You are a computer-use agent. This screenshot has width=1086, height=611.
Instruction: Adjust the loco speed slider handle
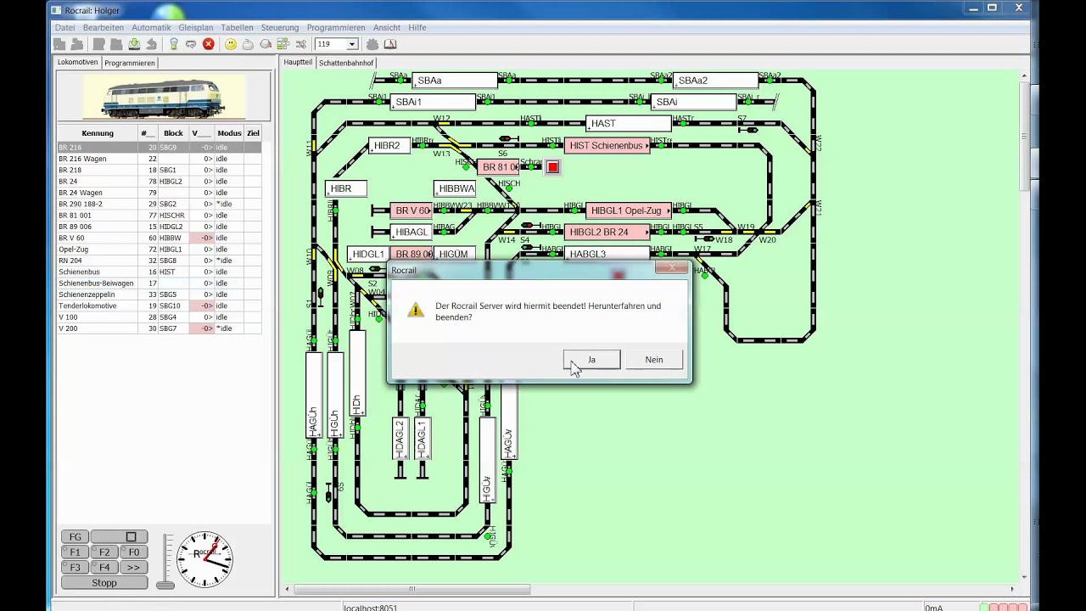coord(165,584)
